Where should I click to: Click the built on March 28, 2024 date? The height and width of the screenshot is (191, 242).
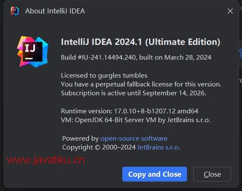point(175,58)
